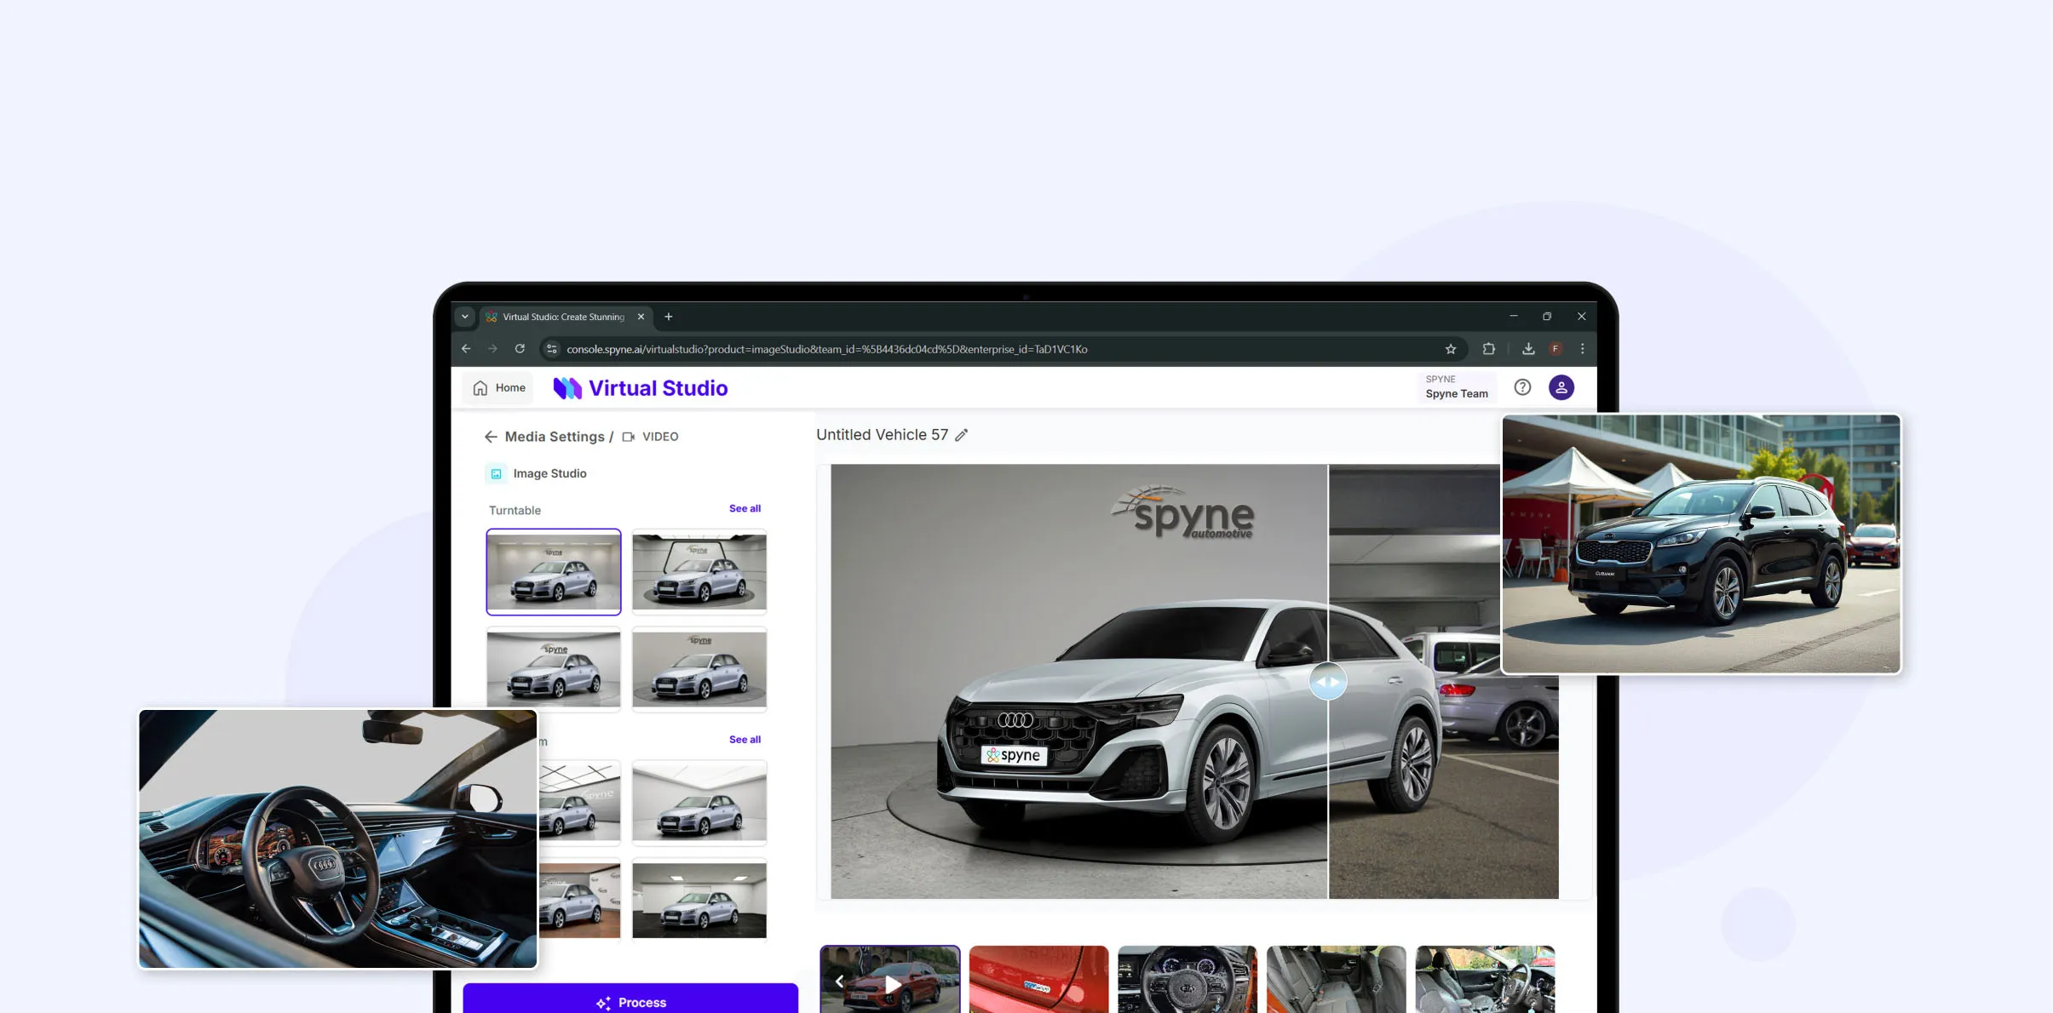Open the user profile avatar icon

point(1561,387)
